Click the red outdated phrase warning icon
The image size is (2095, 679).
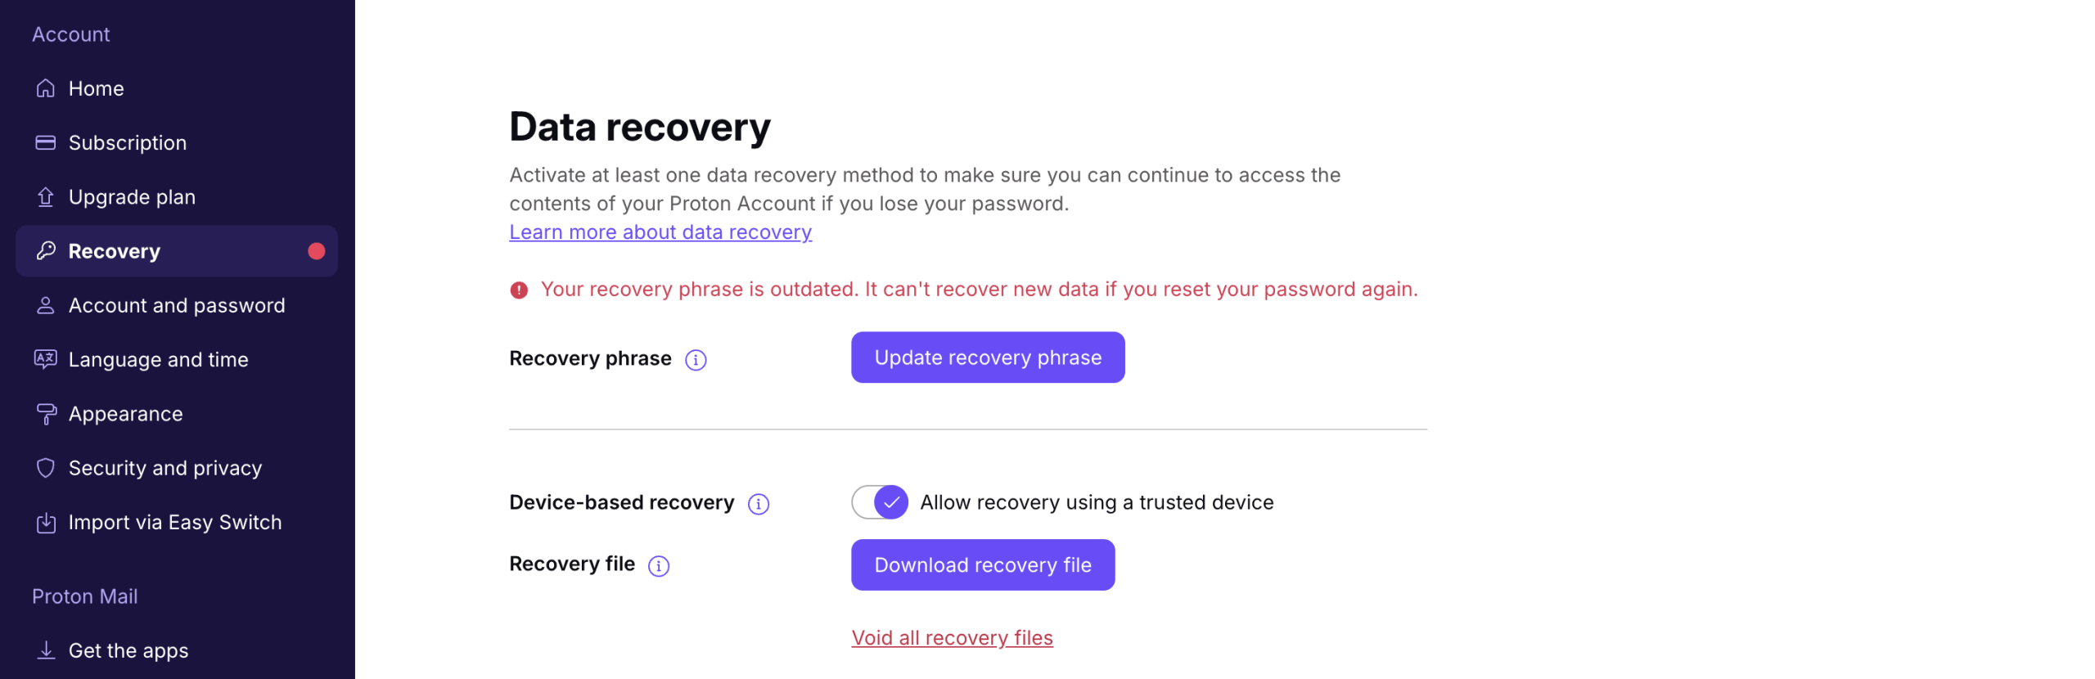coord(519,290)
